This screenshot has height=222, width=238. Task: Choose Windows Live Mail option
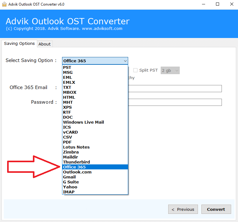click(x=95, y=122)
